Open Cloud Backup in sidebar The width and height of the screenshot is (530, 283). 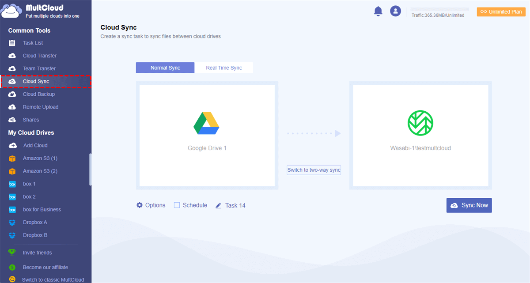pyautogui.click(x=39, y=94)
